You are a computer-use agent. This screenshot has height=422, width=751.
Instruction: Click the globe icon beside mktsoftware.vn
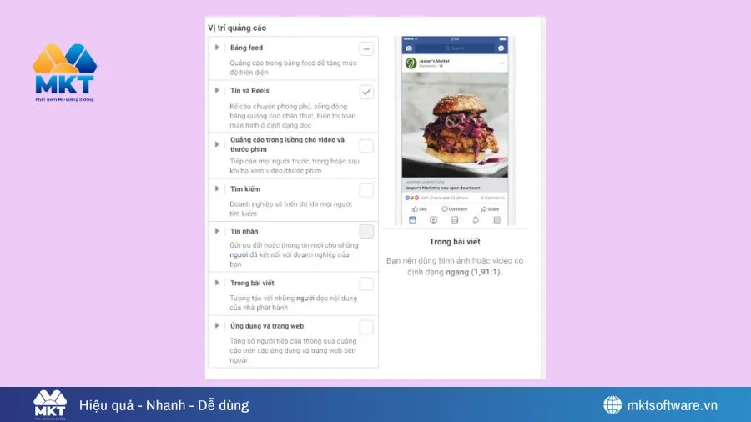point(612,404)
